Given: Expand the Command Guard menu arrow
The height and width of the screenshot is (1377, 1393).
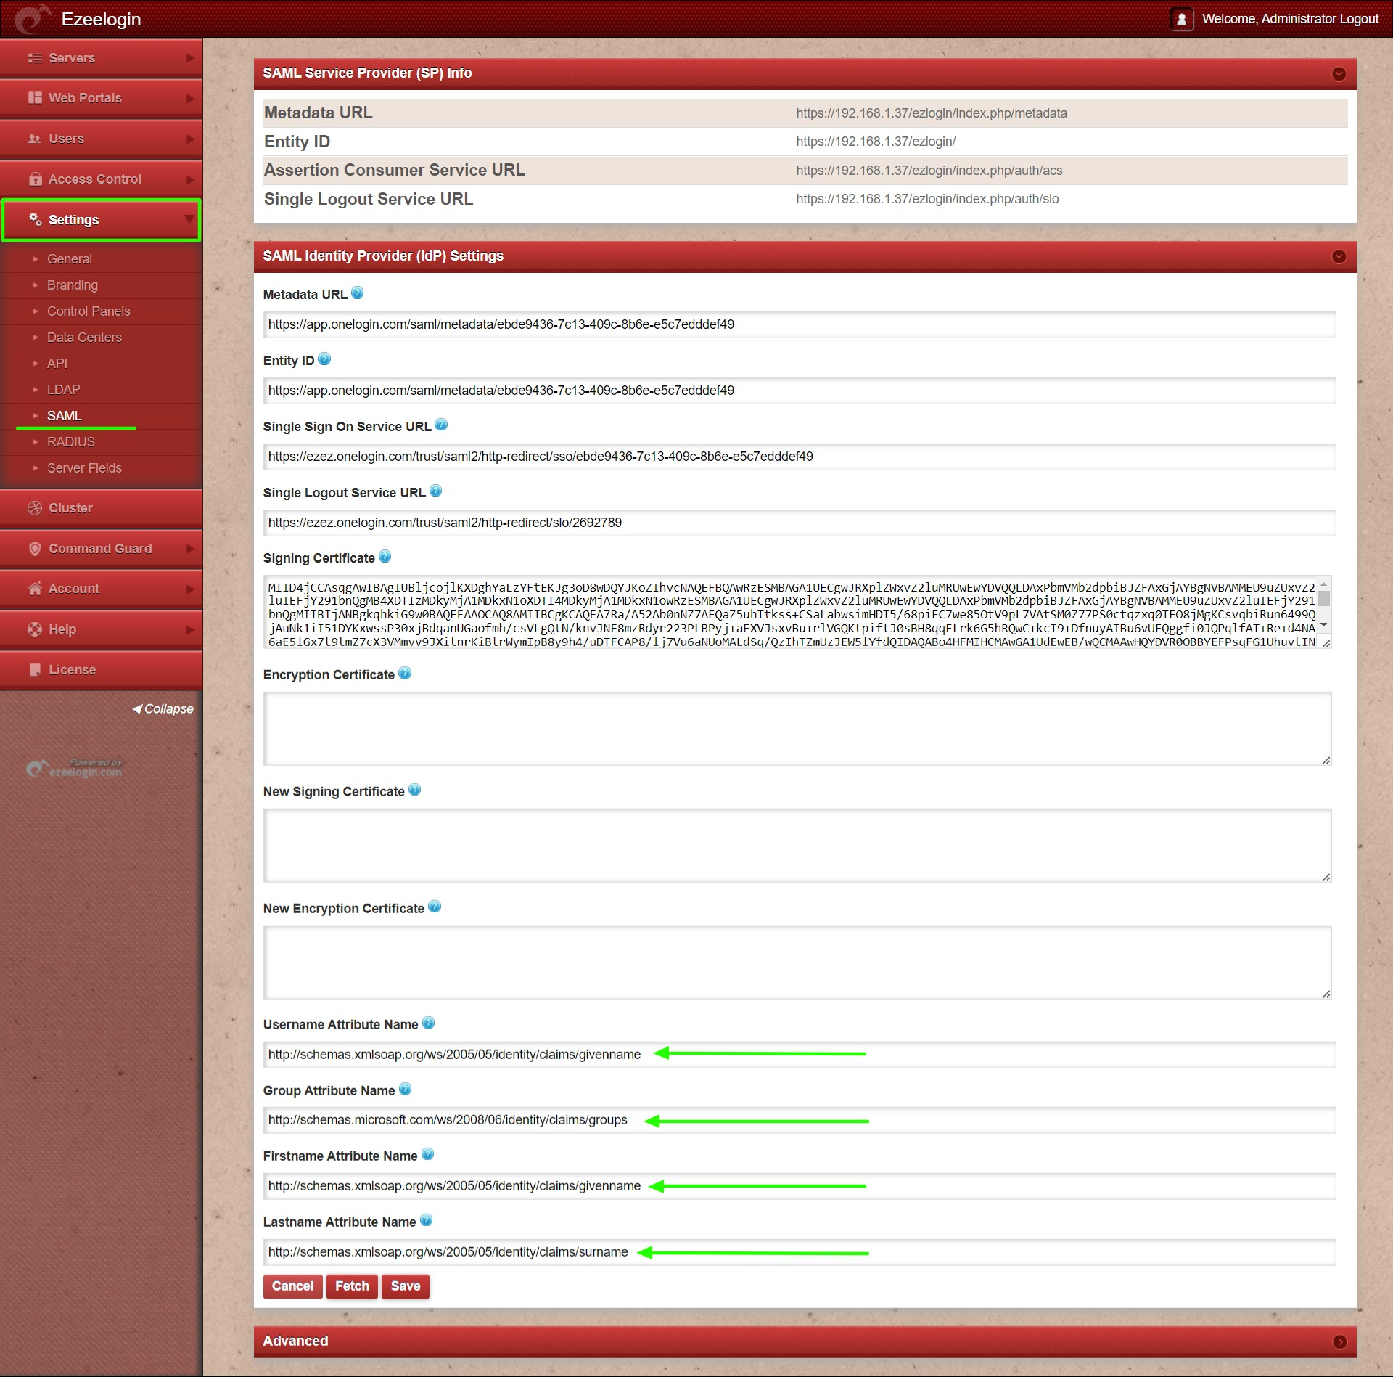Looking at the screenshot, I should click(x=190, y=549).
